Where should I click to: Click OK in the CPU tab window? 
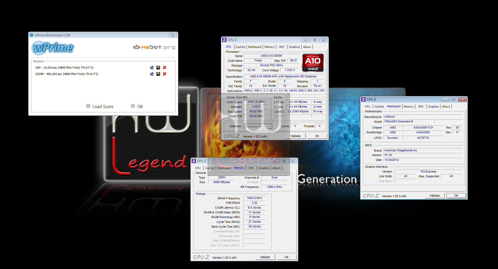[x=317, y=136]
